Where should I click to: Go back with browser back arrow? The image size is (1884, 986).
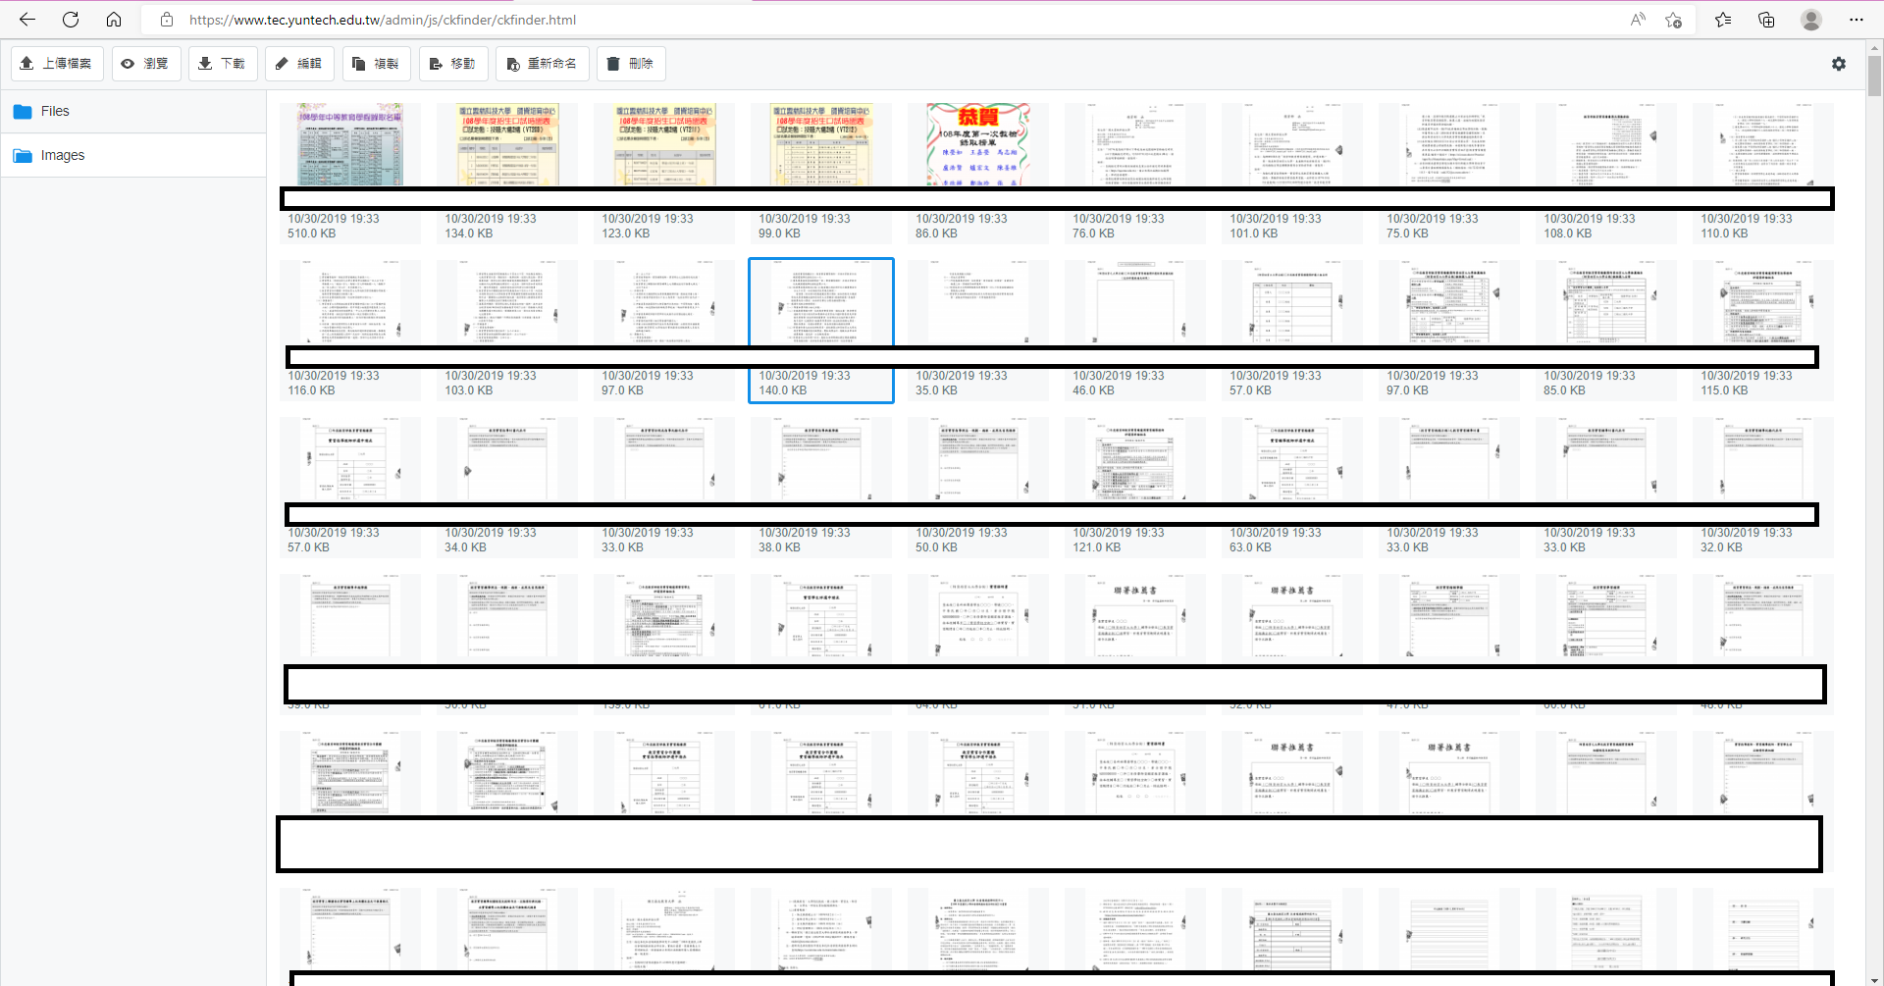[x=27, y=20]
